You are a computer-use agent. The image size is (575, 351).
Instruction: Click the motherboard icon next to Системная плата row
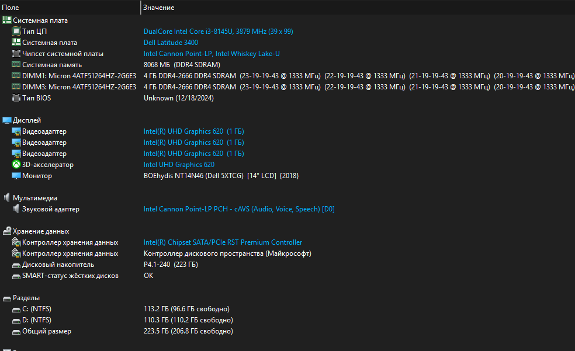coord(16,43)
